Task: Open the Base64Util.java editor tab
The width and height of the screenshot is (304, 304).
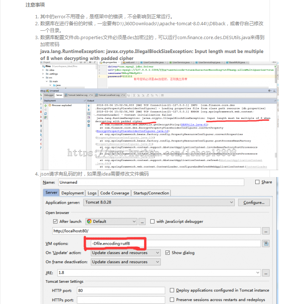Action: (x=237, y=63)
